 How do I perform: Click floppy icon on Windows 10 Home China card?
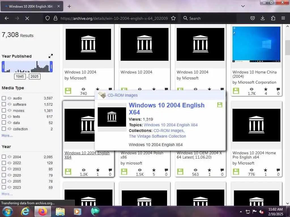[x=236, y=91]
